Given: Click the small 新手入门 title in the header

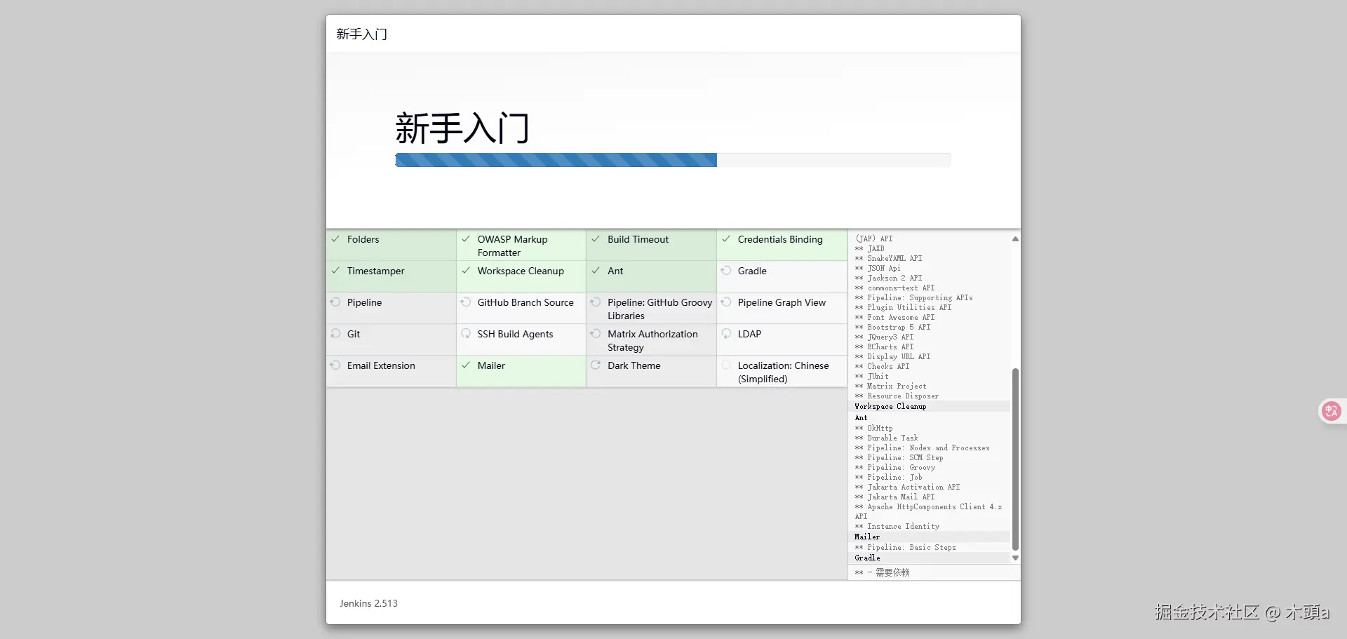Looking at the screenshot, I should (x=362, y=34).
